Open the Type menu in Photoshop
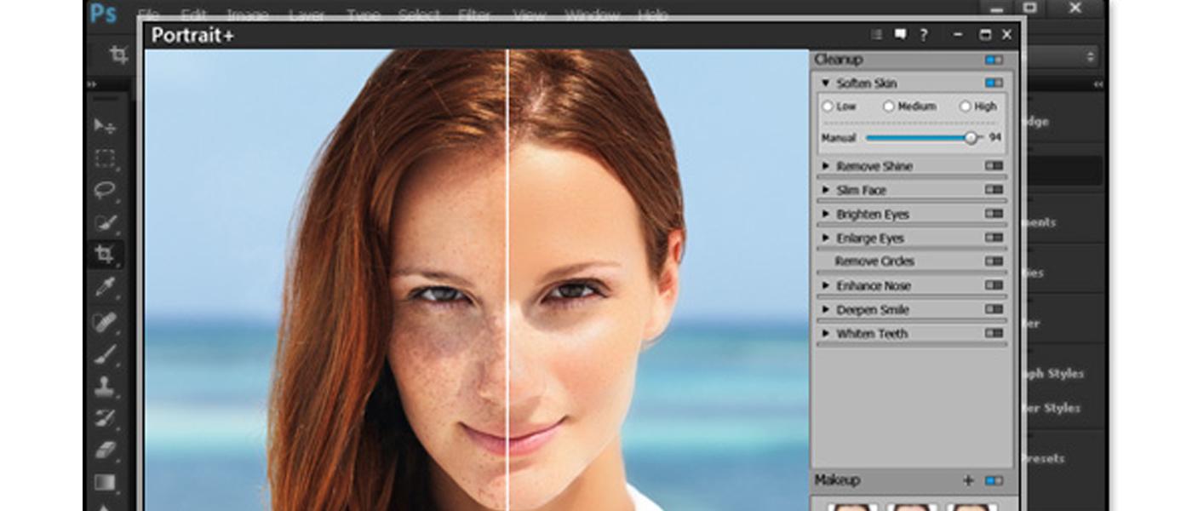This screenshot has width=1192, height=511. click(x=363, y=14)
